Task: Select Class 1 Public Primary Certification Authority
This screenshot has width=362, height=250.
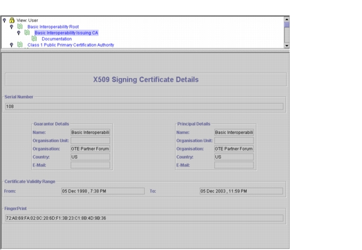Action: point(71,45)
